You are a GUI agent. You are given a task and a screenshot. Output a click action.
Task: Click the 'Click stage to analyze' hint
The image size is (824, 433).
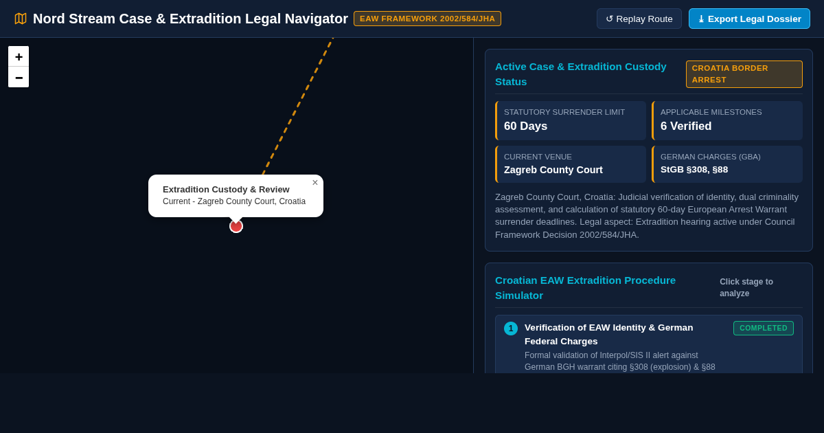coord(746,287)
